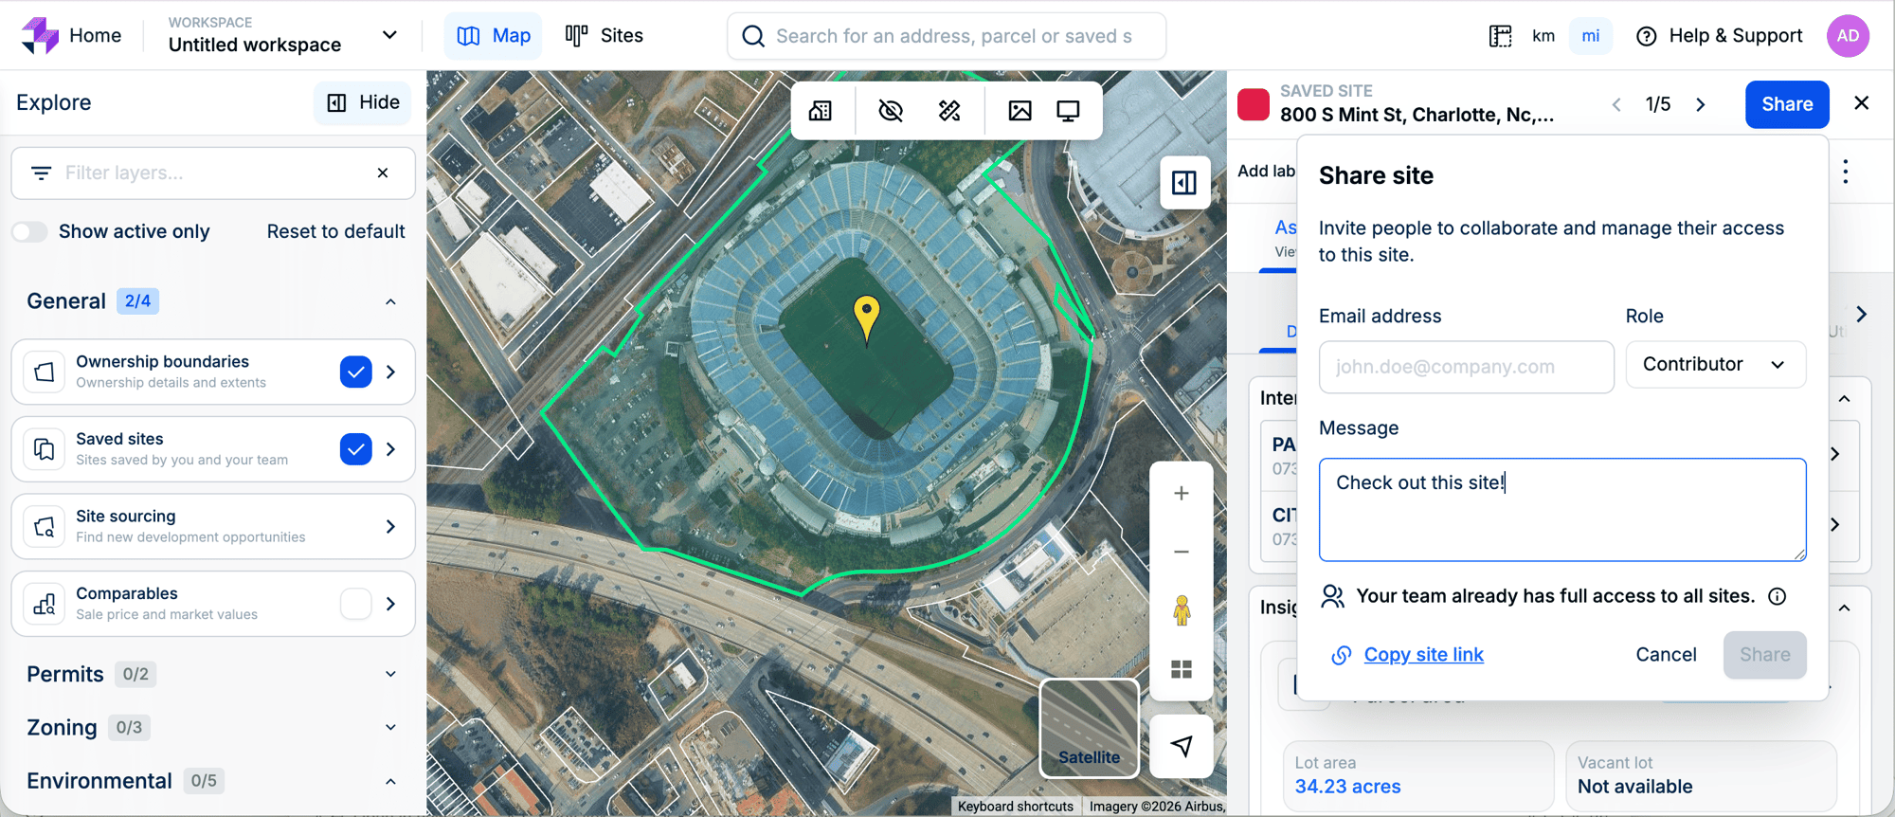
Task: Open Help & Support
Action: tap(1719, 36)
